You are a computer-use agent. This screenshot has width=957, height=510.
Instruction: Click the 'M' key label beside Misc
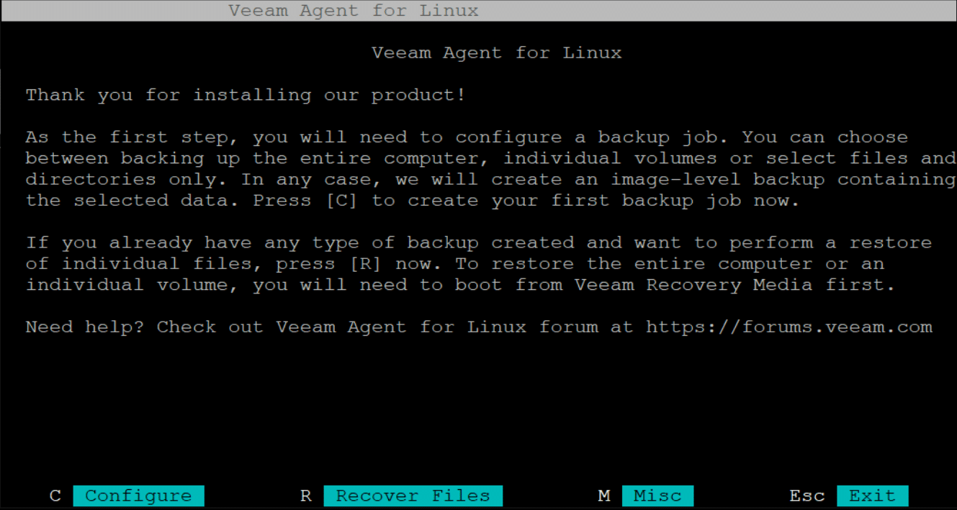point(604,496)
